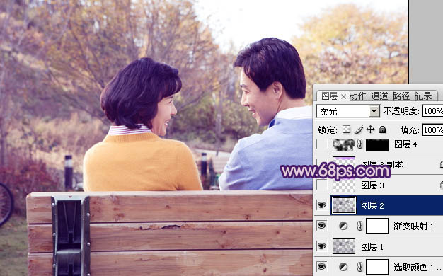
Task: Select 图层 4 image thumbnail
Action: coord(343,144)
